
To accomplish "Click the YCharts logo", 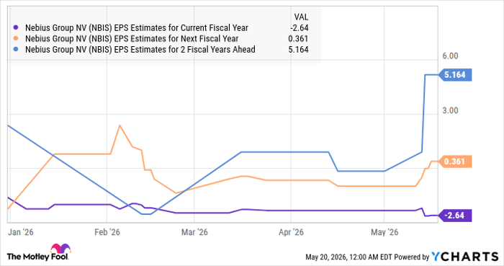I will click(465, 257).
